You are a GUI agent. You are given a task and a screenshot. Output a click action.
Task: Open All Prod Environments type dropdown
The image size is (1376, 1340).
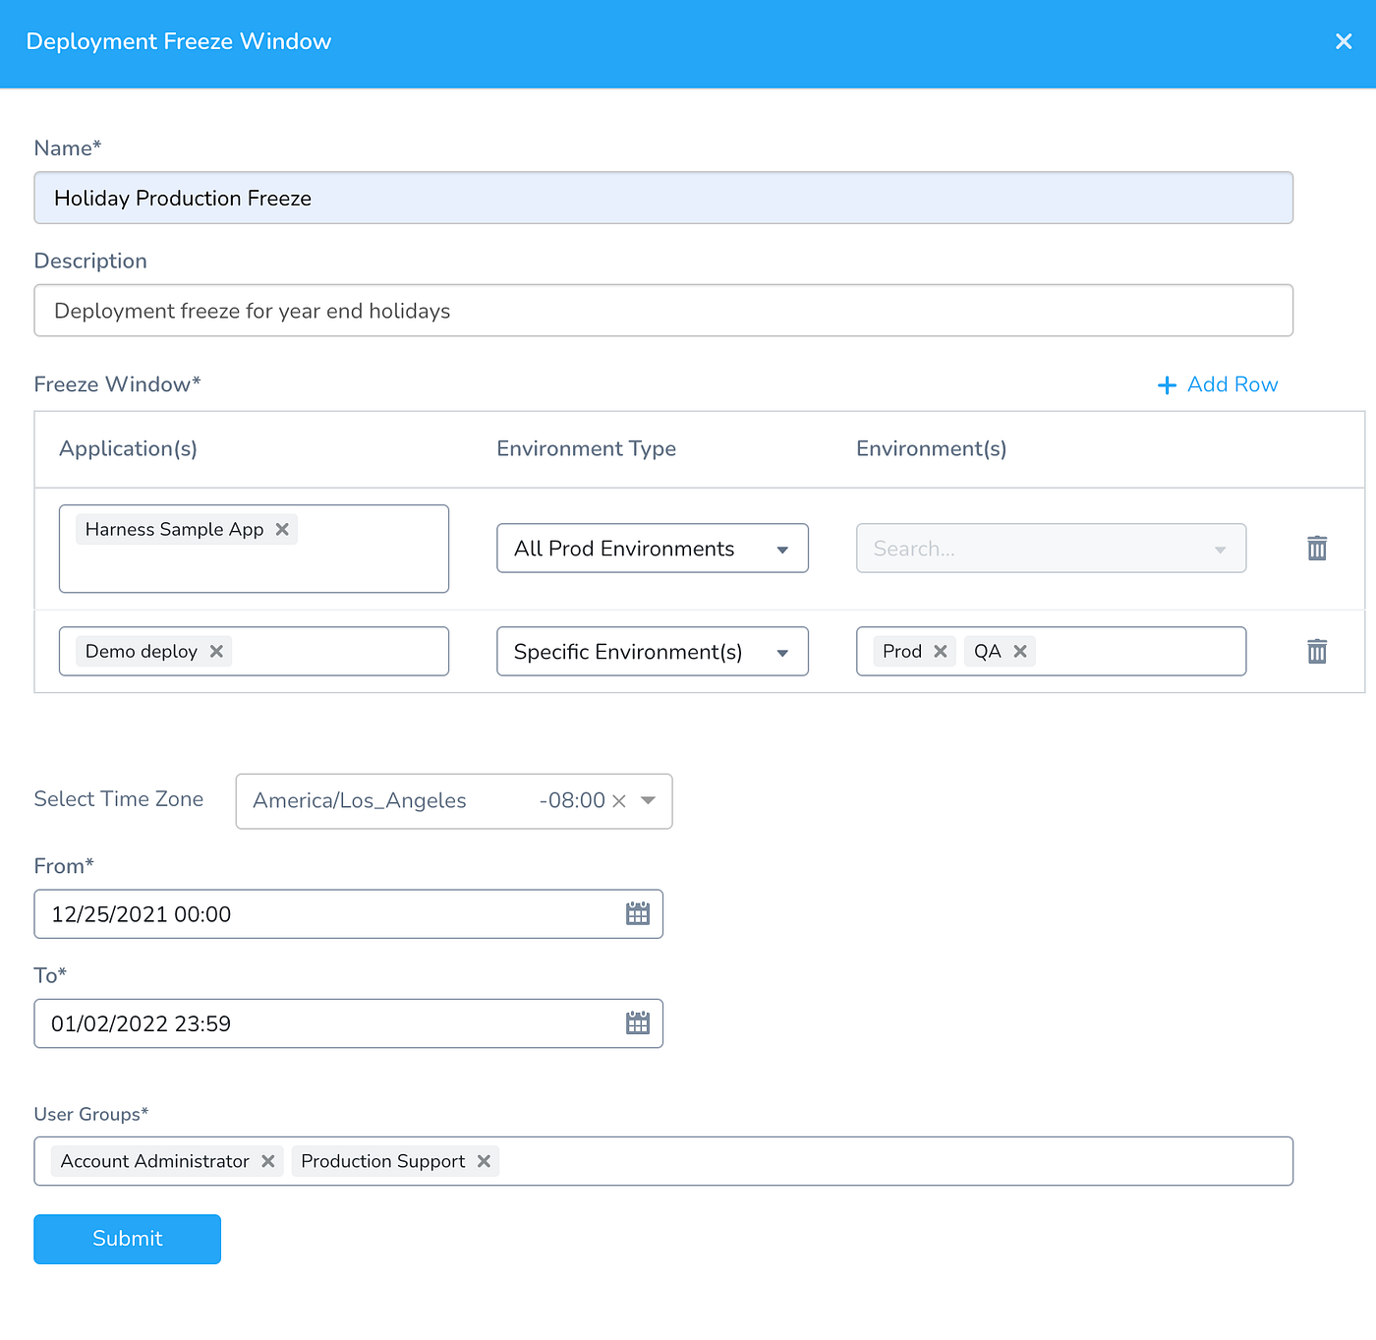point(653,548)
